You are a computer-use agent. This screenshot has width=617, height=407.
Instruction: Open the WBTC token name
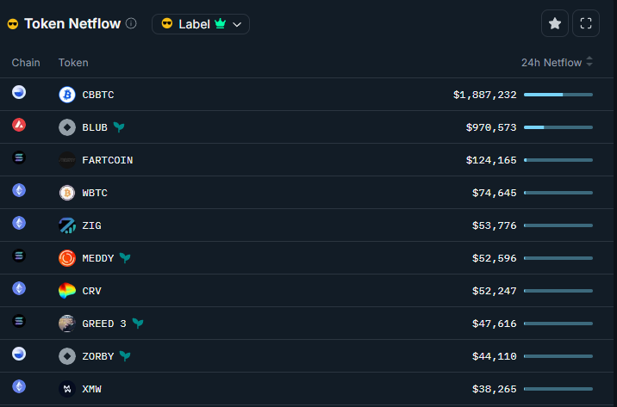pos(95,193)
